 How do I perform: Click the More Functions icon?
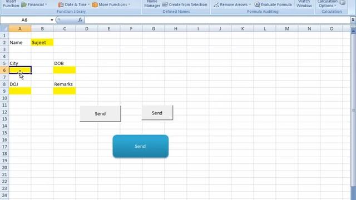coord(95,4)
